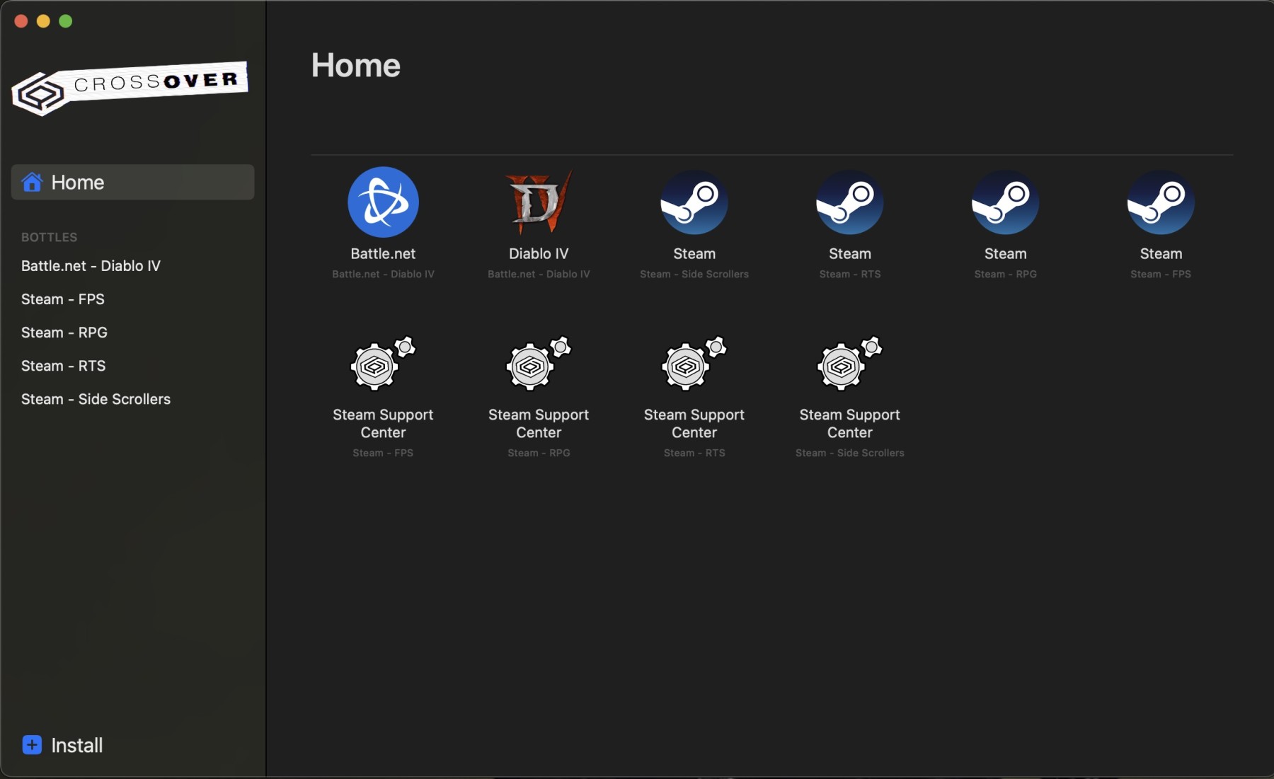Click the CrossOver logo in the sidebar
1274x779 pixels.
130,88
